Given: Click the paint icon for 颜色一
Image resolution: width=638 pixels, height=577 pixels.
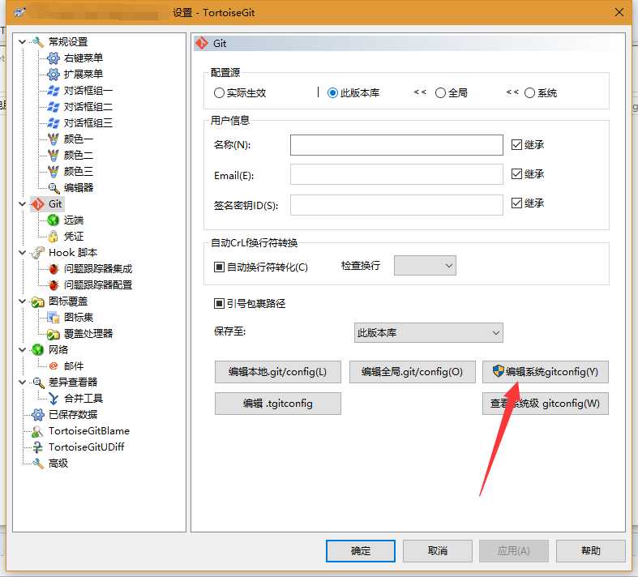Looking at the screenshot, I should pos(54,139).
